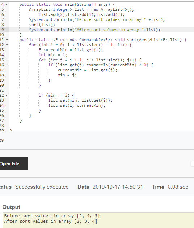Collapse the sort method fold arrow on line 11
194x228 pixels.
(7, 40)
